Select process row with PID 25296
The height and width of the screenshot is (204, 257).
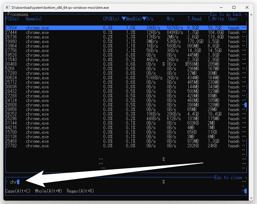[x=126, y=118]
